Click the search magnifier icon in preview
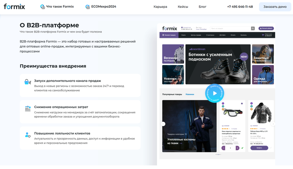Image resolution: width=293 pixels, height=169 pixels. (x=253, y=29)
